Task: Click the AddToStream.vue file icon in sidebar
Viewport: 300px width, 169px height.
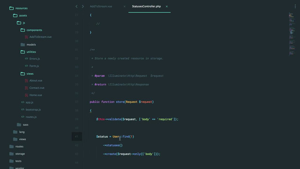Action: 26,37
